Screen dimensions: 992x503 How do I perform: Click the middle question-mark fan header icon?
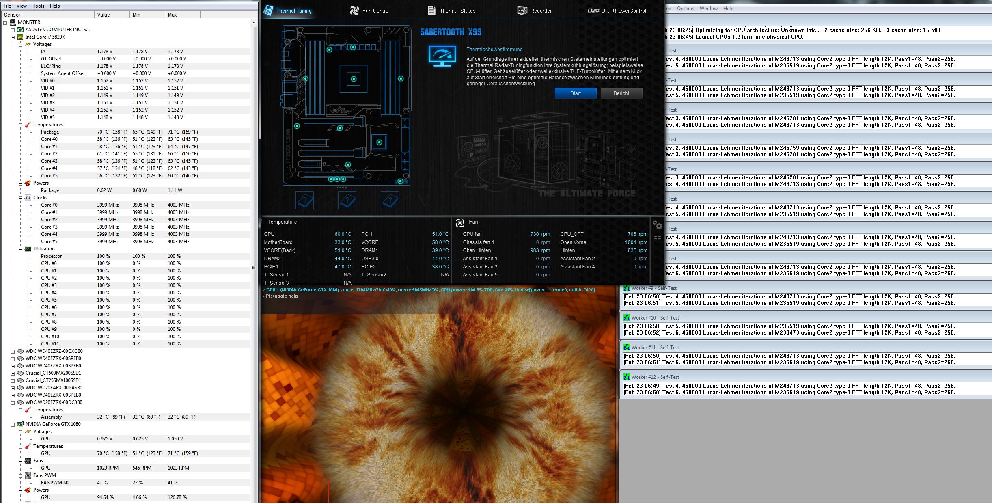(x=347, y=201)
